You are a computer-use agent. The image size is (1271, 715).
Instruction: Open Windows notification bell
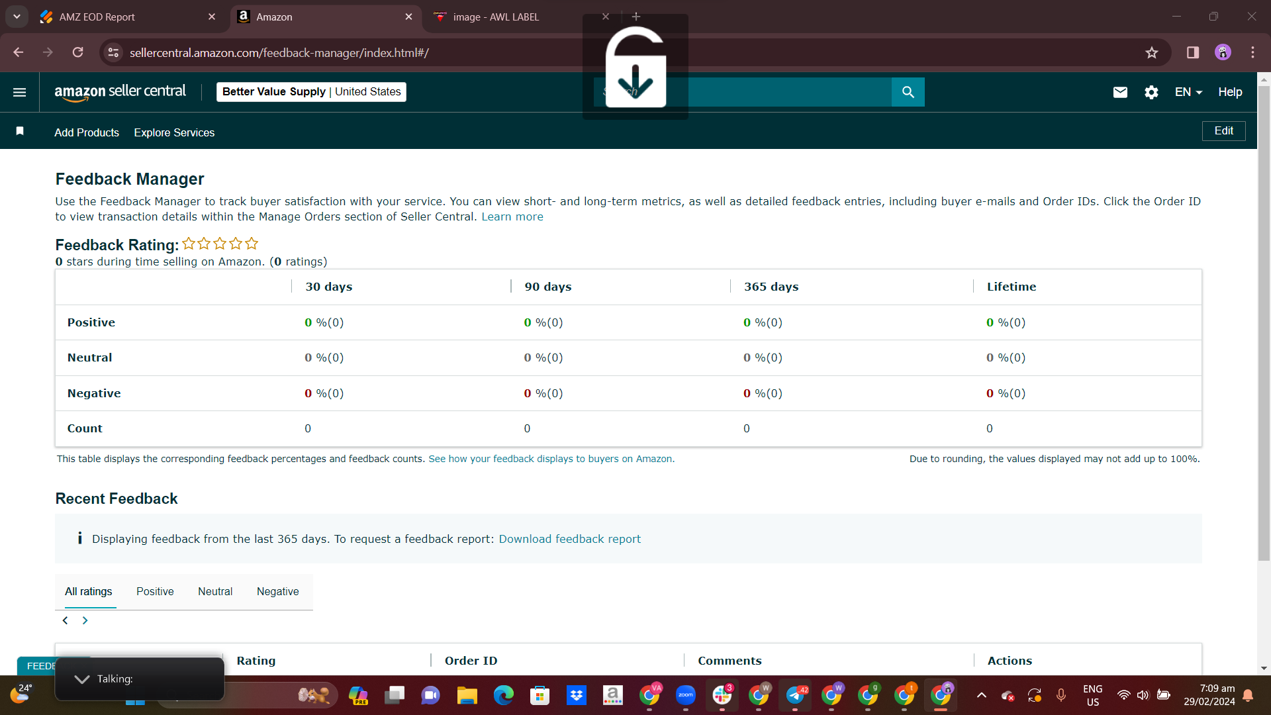[1248, 695]
